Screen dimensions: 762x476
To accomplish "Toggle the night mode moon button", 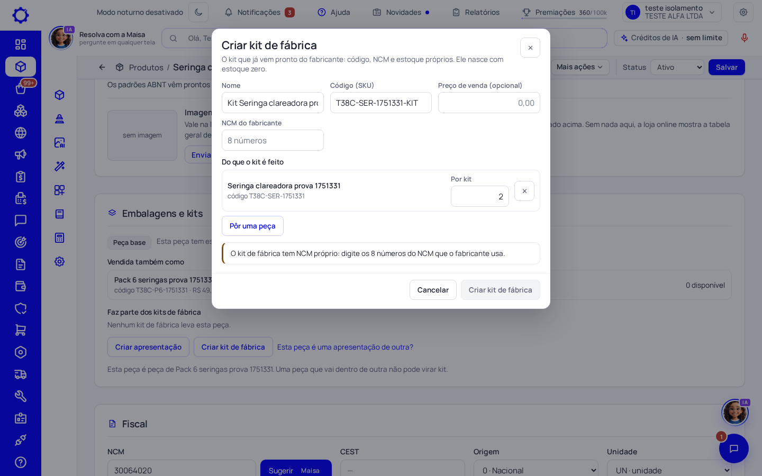I will (198, 12).
